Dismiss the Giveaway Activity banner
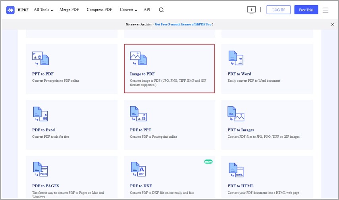 click(333, 24)
